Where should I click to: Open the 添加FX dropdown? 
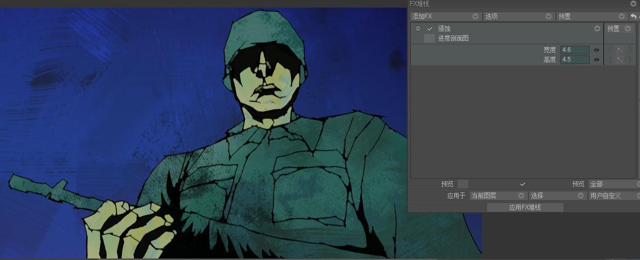click(445, 16)
